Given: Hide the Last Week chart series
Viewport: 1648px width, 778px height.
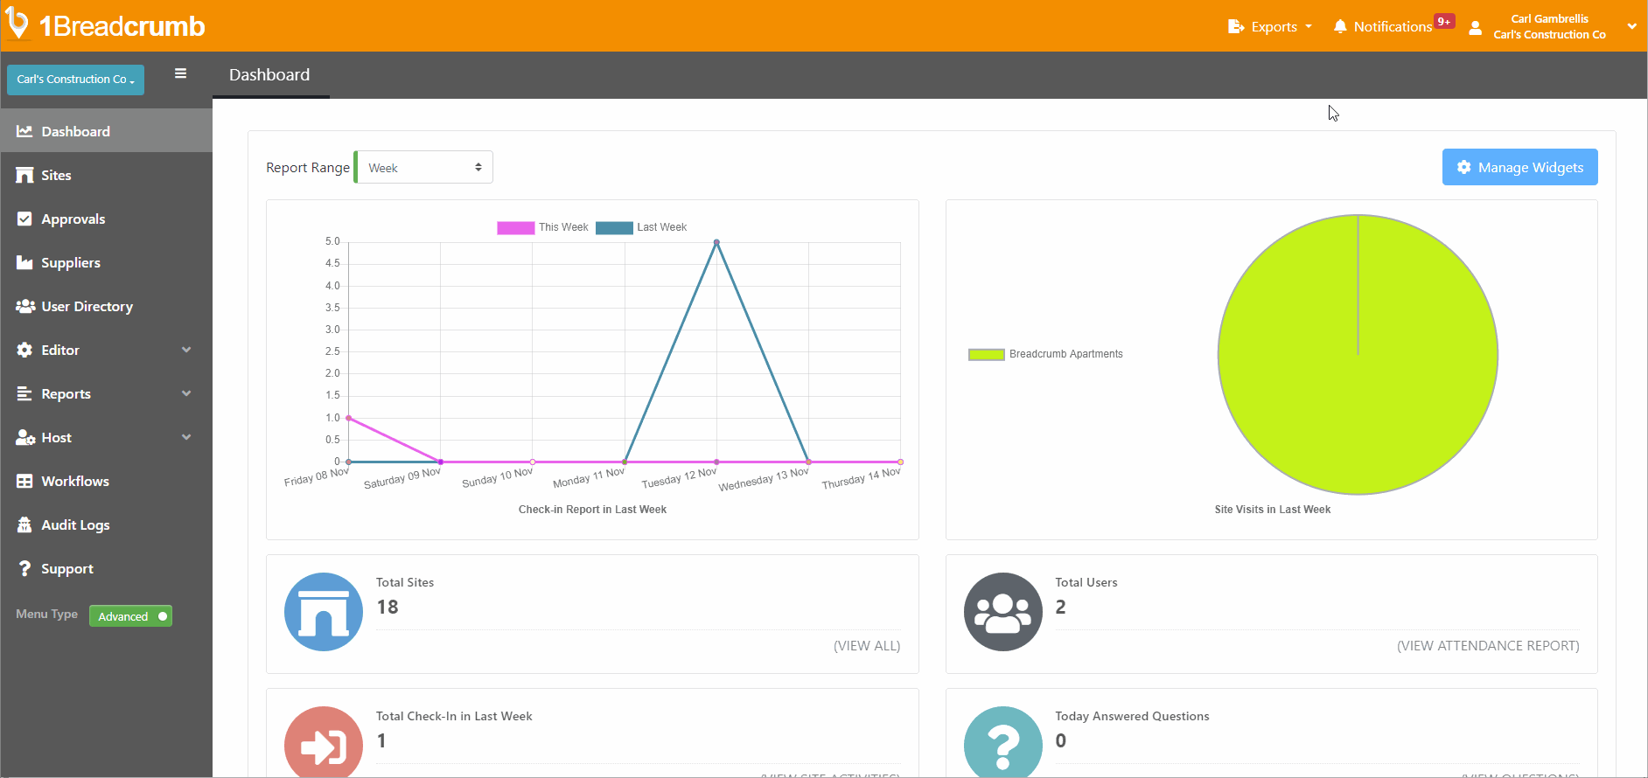Looking at the screenshot, I should [x=640, y=227].
